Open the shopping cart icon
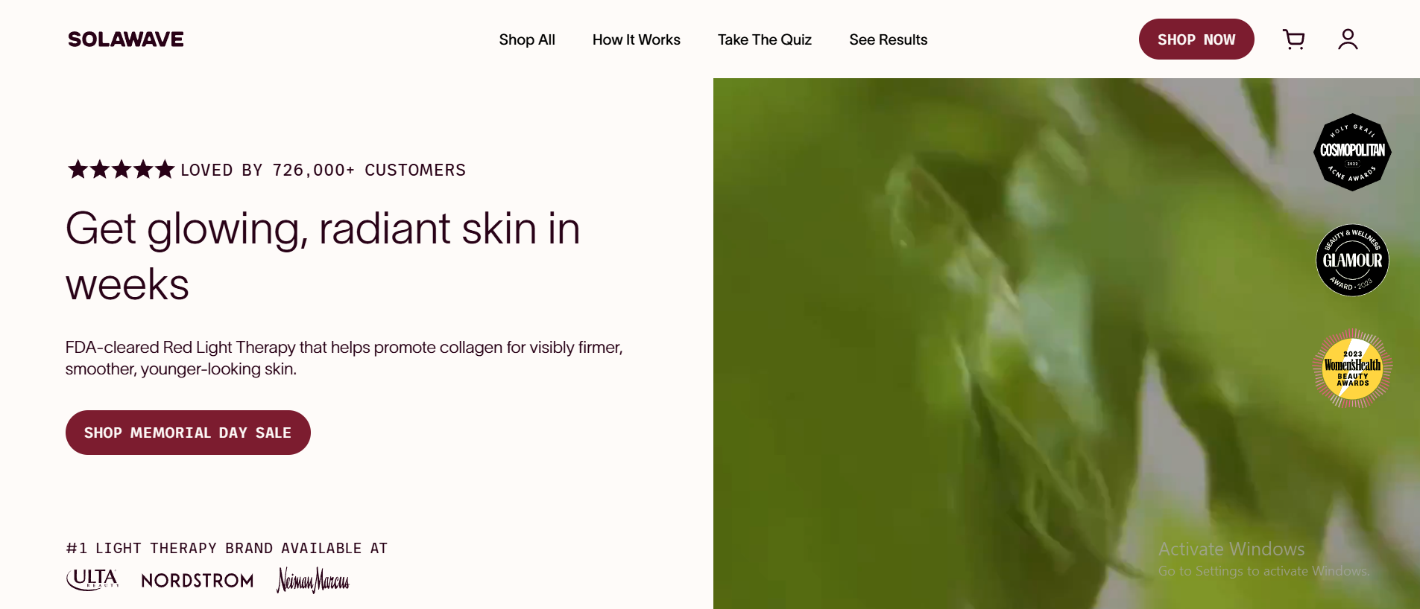Image resolution: width=1420 pixels, height=609 pixels. tap(1293, 39)
